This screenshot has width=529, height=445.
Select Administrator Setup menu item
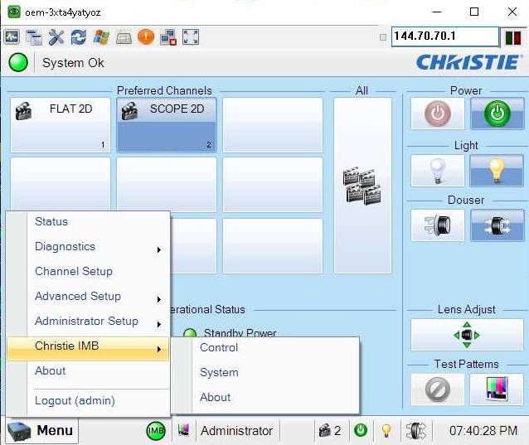coord(88,322)
